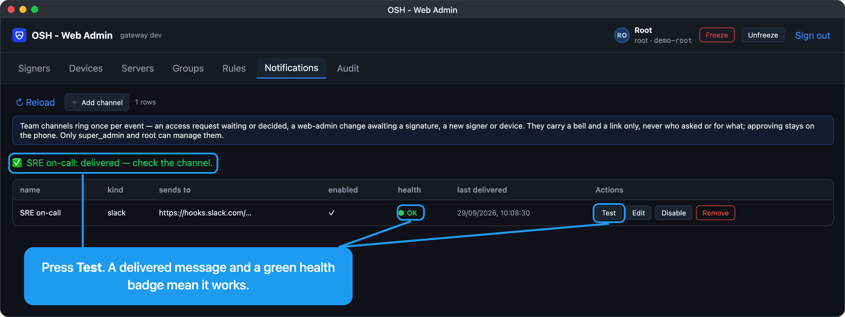
Task: Minimize the window with the yellow button
Action: click(23, 9)
